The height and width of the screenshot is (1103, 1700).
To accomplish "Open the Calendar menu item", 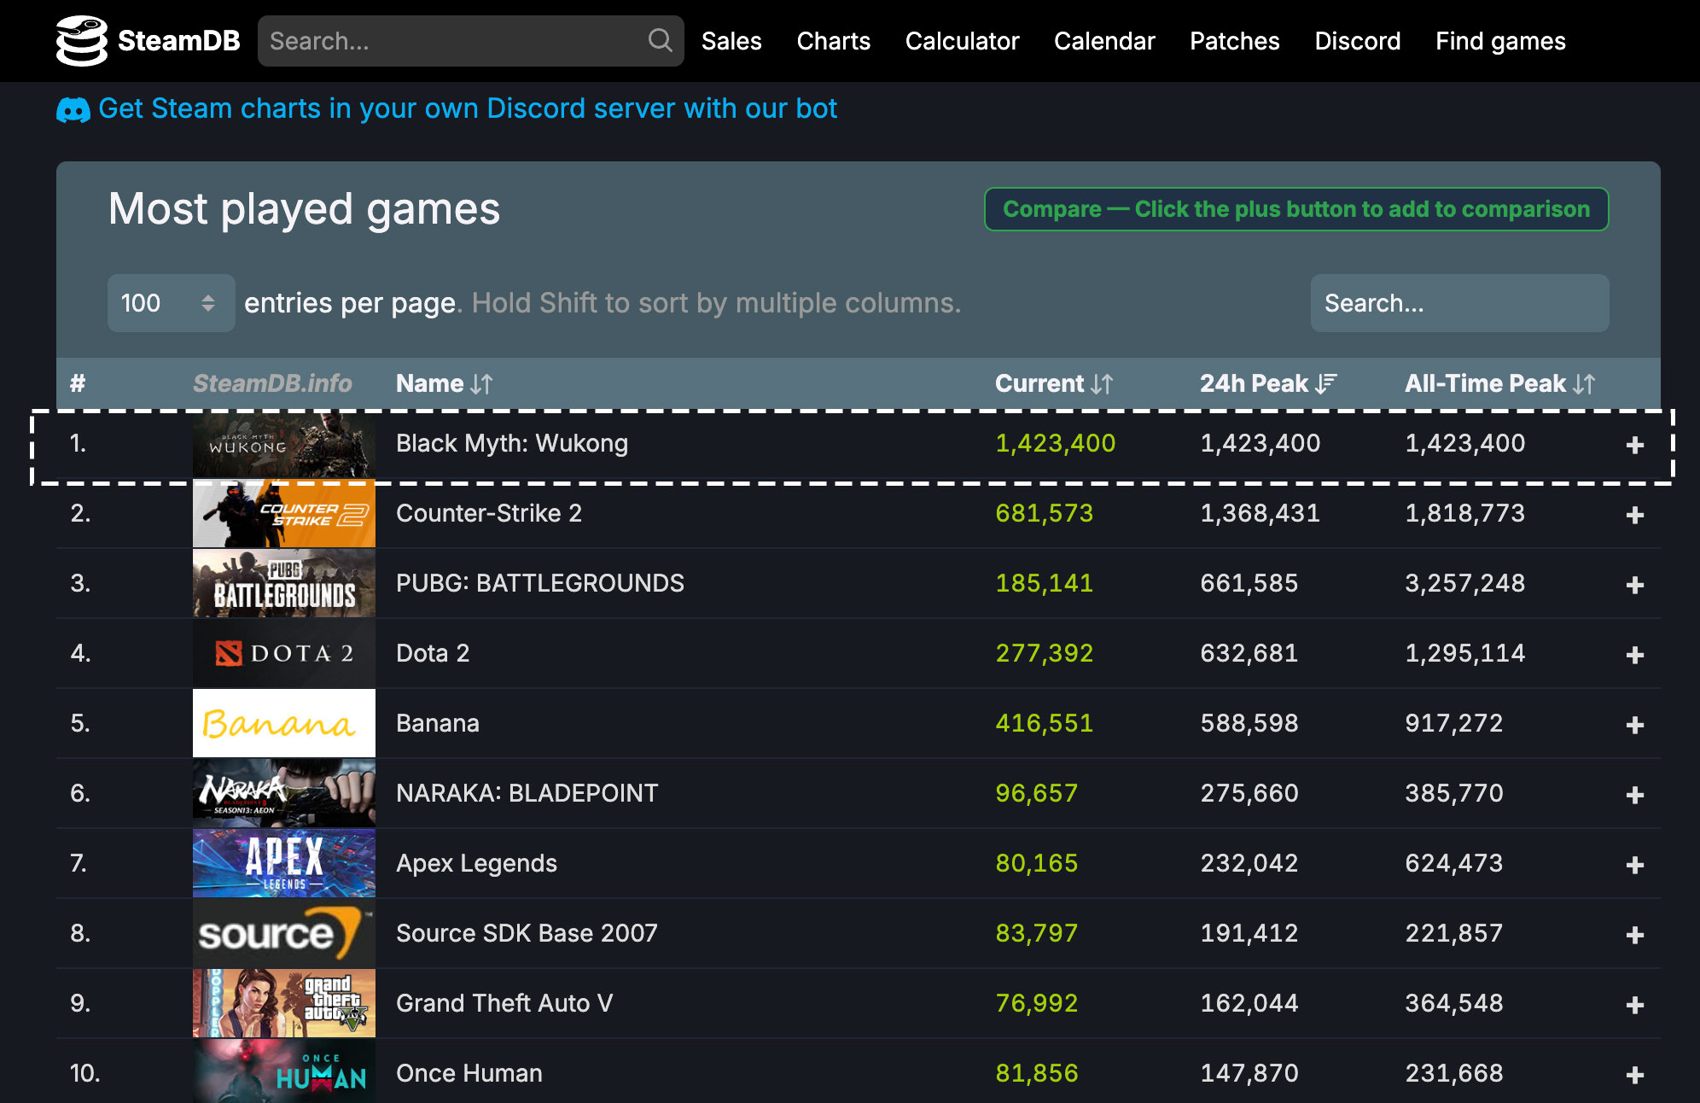I will (1104, 41).
